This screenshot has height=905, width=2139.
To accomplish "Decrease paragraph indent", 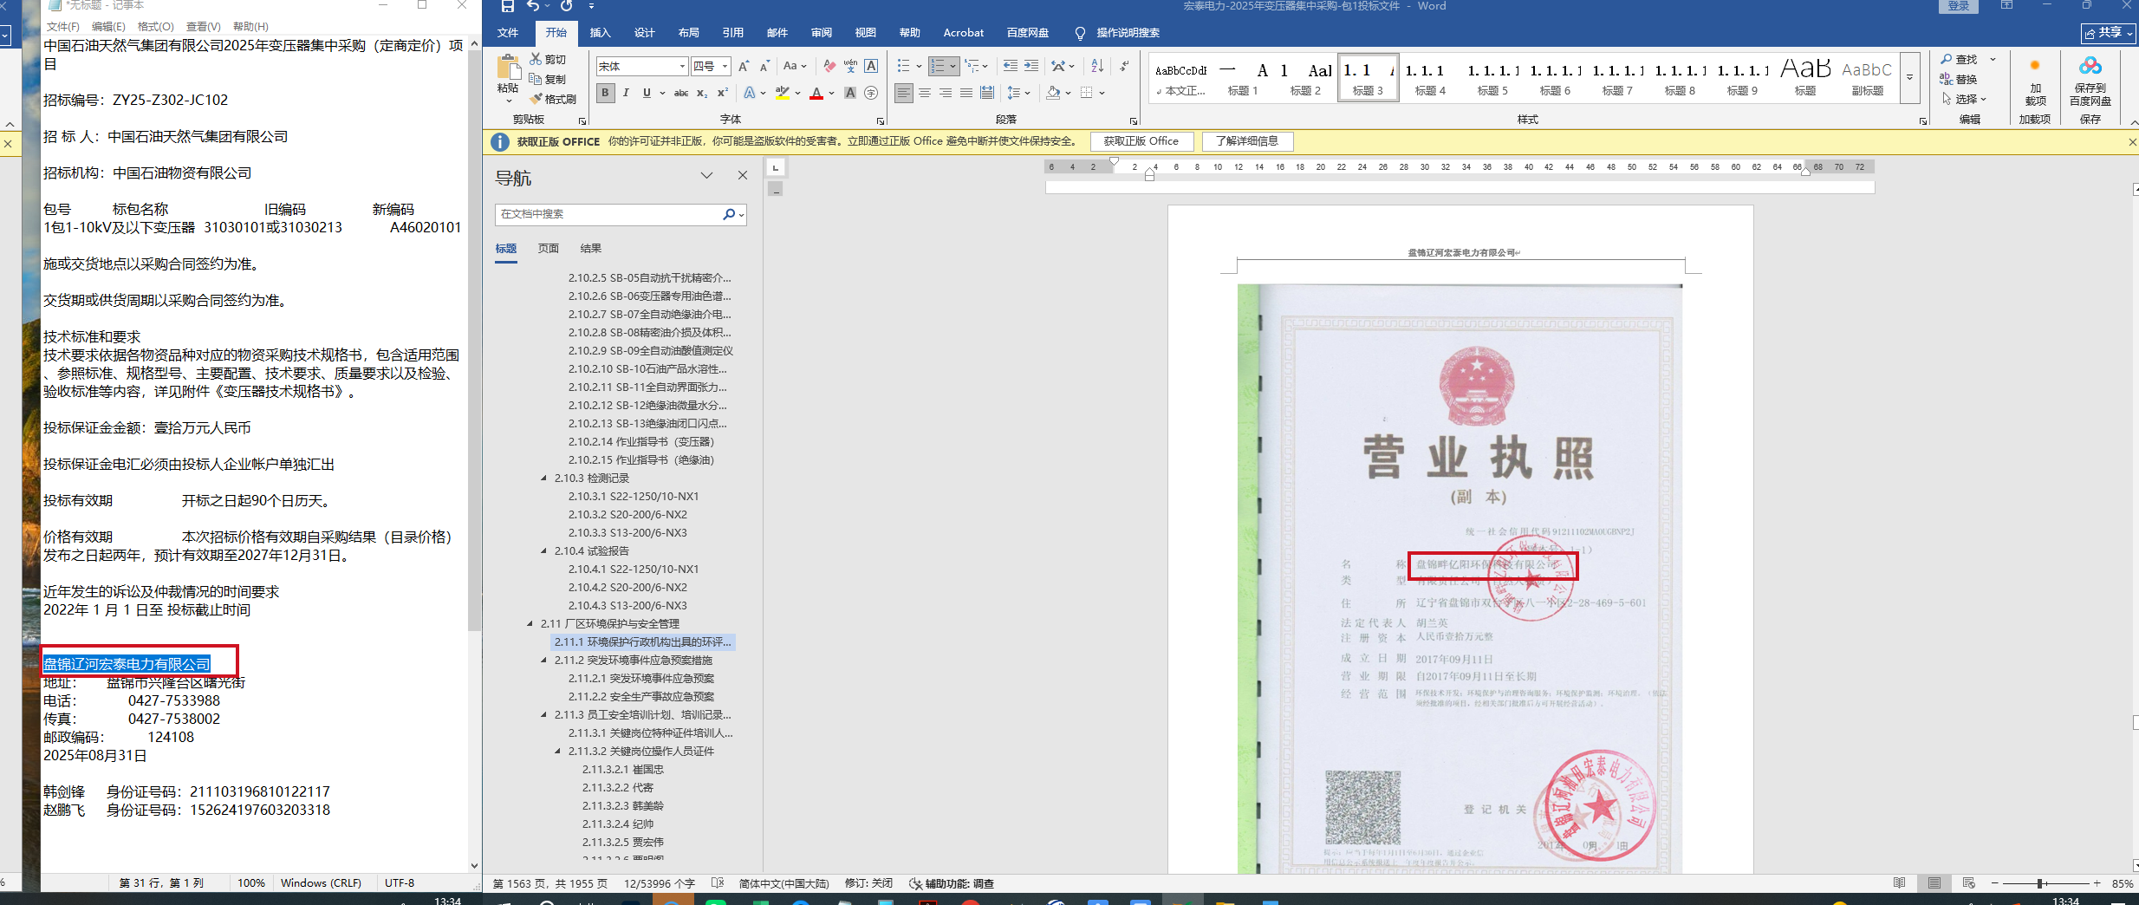I will click(1011, 66).
